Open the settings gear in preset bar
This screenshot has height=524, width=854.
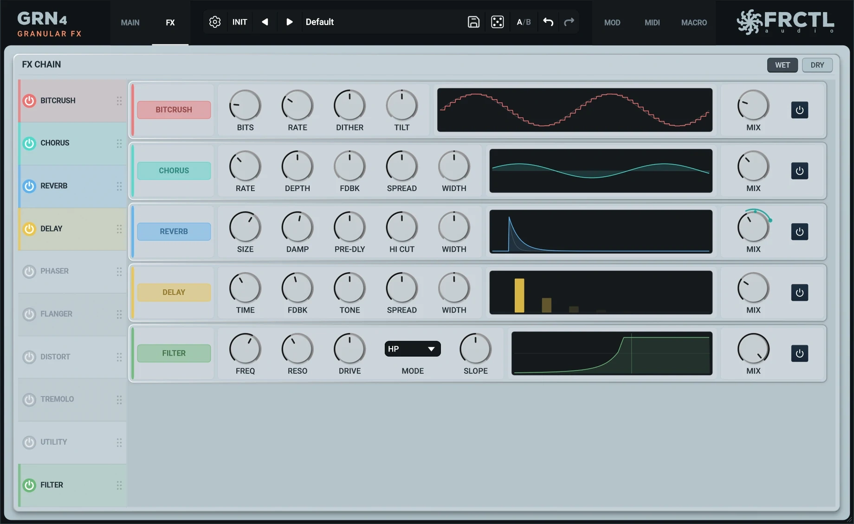[215, 22]
